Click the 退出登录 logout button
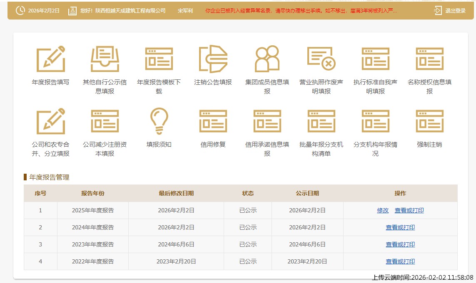Image resolution: width=476 pixels, height=283 pixels. pyautogui.click(x=450, y=11)
